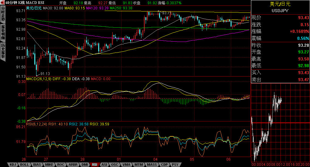Click the 最高 93.50 row

280,59
